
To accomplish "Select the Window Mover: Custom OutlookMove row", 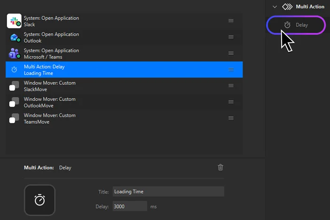I will [x=124, y=102].
